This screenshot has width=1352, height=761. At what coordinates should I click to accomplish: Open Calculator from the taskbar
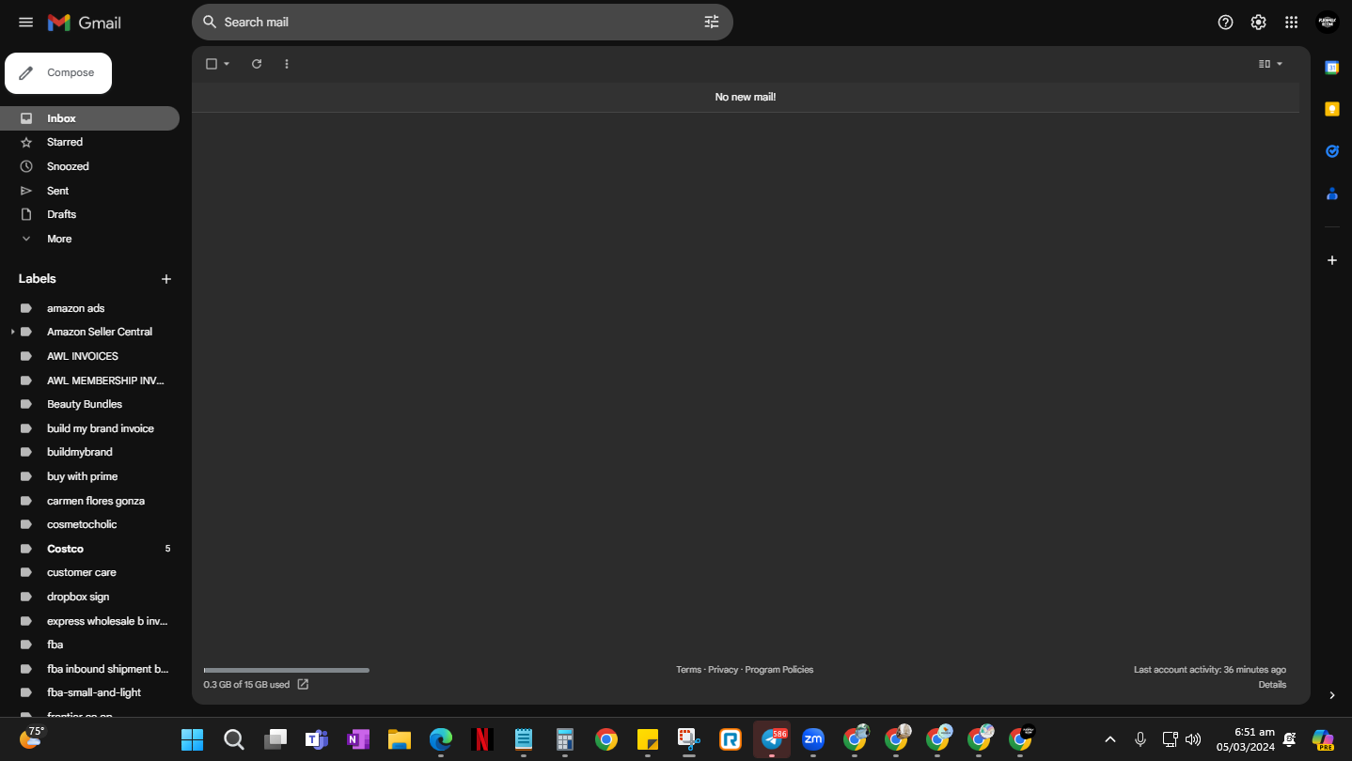(565, 739)
